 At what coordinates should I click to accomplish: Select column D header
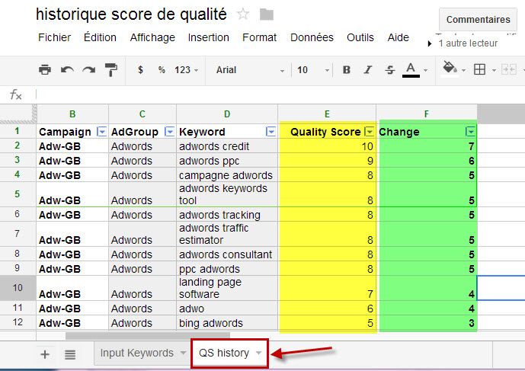tap(227, 114)
